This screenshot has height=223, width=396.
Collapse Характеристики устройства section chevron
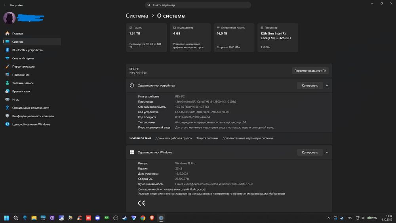(x=327, y=86)
